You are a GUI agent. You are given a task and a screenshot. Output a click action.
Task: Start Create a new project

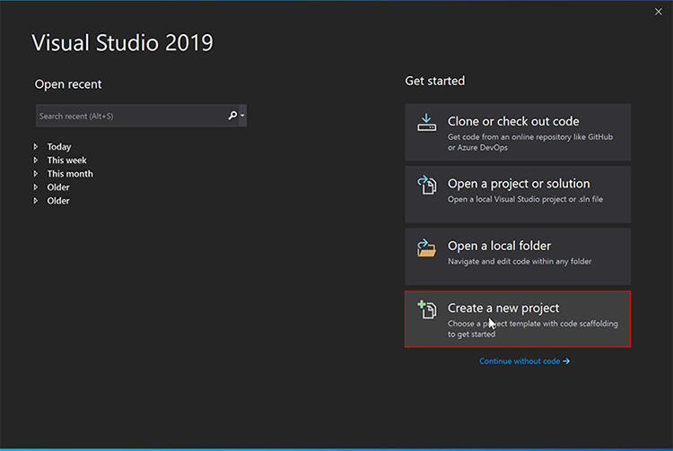pos(518,319)
